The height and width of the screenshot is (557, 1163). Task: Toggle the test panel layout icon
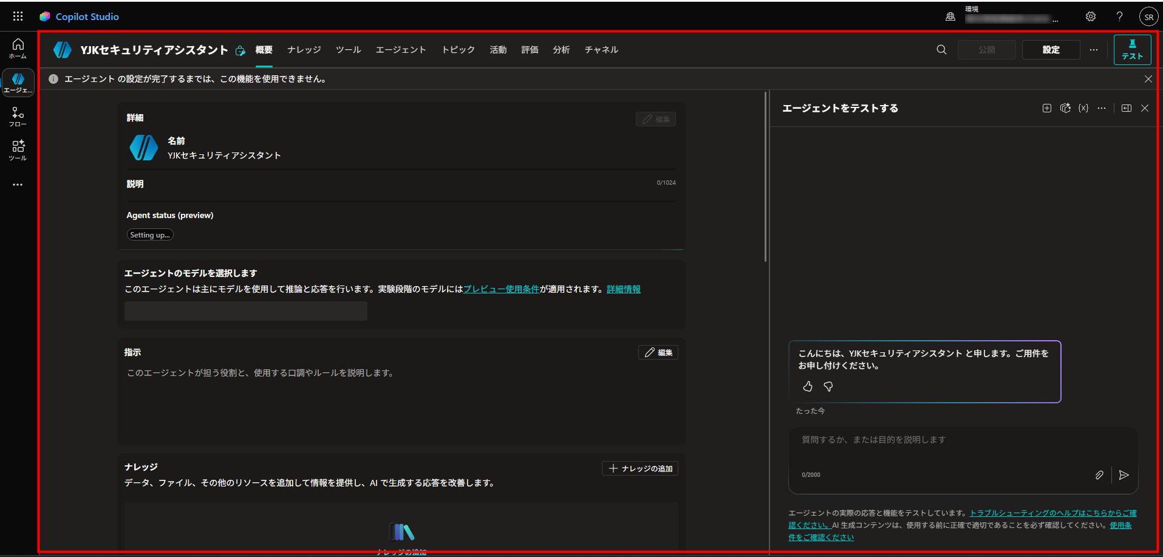click(x=1127, y=108)
